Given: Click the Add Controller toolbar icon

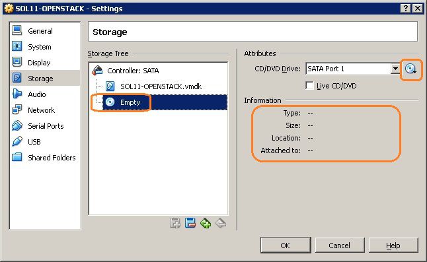Looking at the screenshot, I should pyautogui.click(x=175, y=223).
